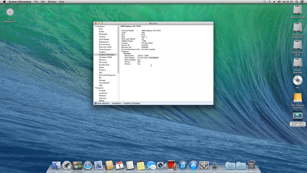Click the Spotlight search magnifier icon

(x=297, y=2)
